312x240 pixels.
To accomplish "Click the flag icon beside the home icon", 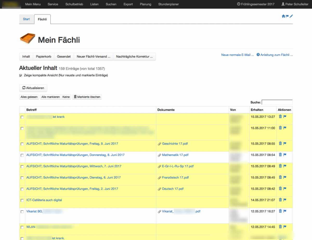I will [x=287, y=16].
